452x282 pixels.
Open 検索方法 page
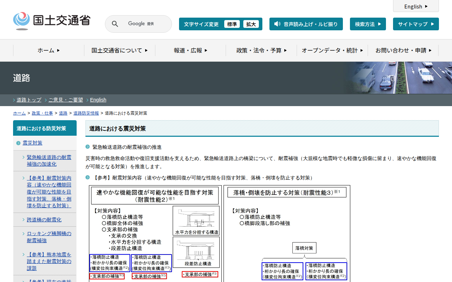(368, 24)
